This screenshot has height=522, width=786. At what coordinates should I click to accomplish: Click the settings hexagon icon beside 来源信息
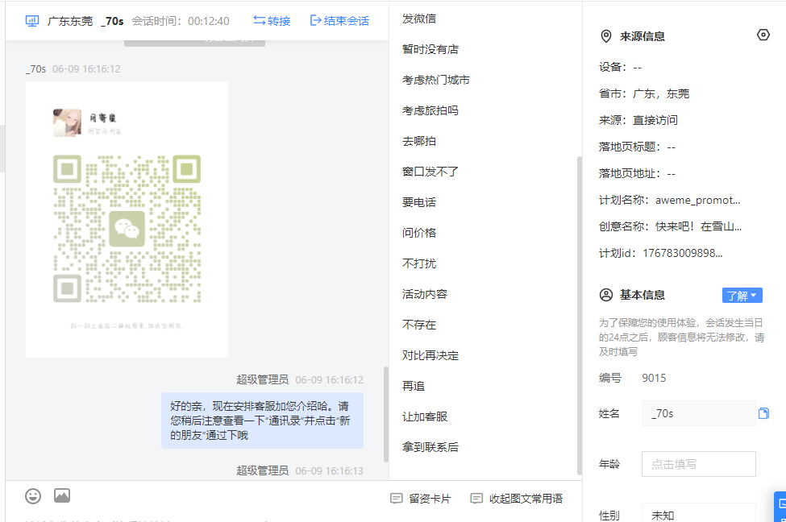763,35
